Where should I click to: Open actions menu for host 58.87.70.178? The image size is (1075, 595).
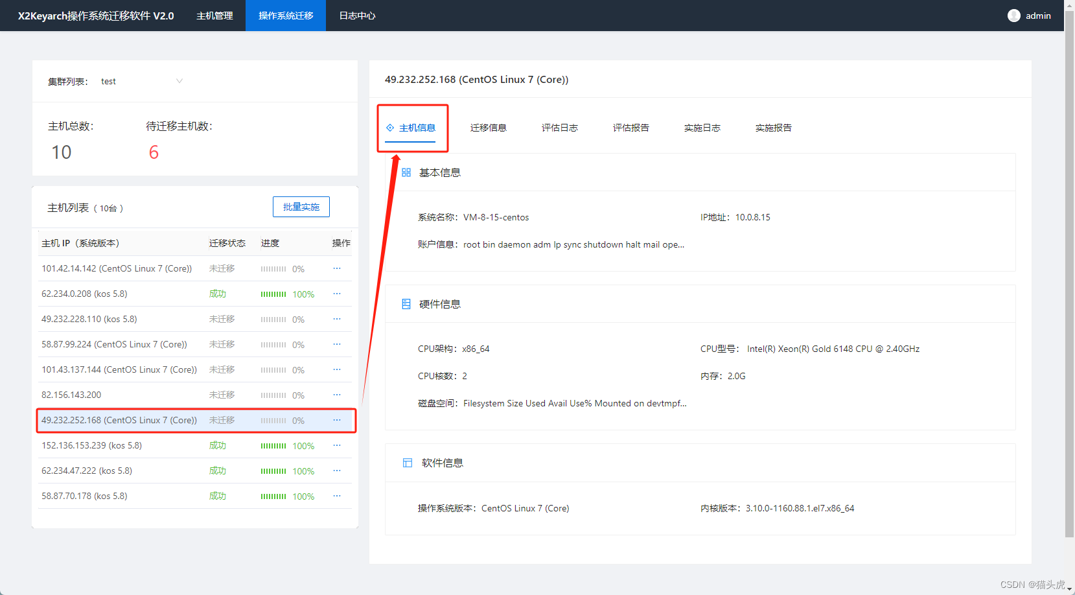337,496
